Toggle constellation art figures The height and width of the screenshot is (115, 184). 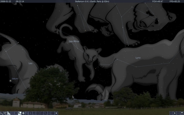coord(9,113)
